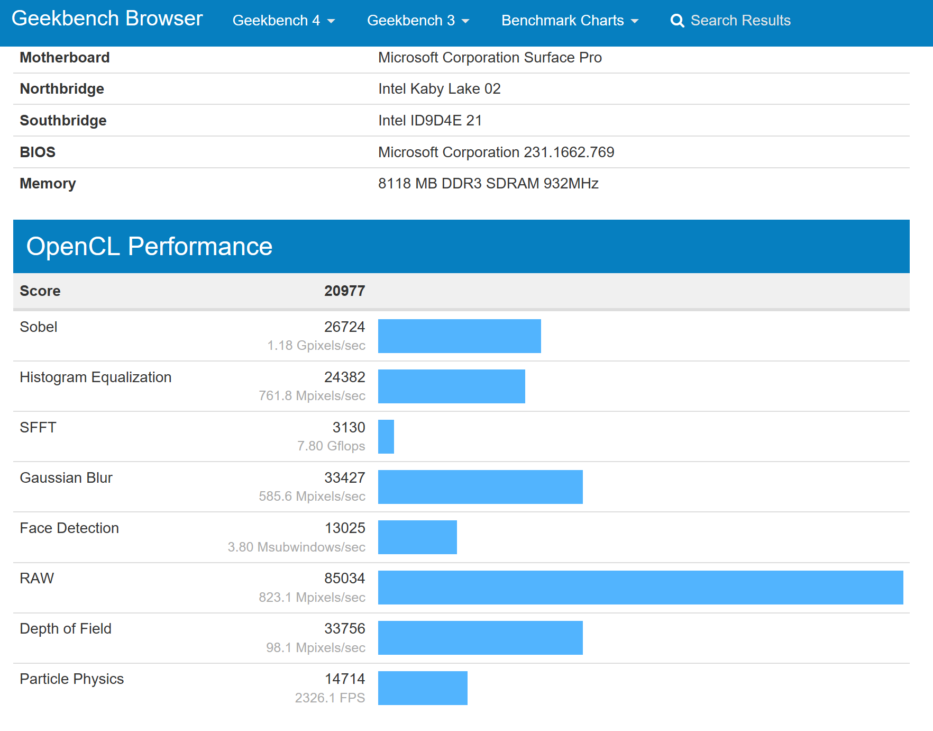Click the BIOS label
933x731 pixels.
pos(38,152)
